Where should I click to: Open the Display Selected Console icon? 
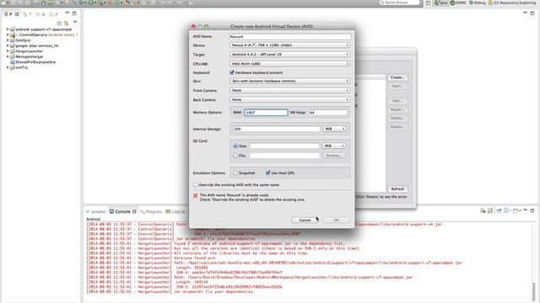coord(507,210)
